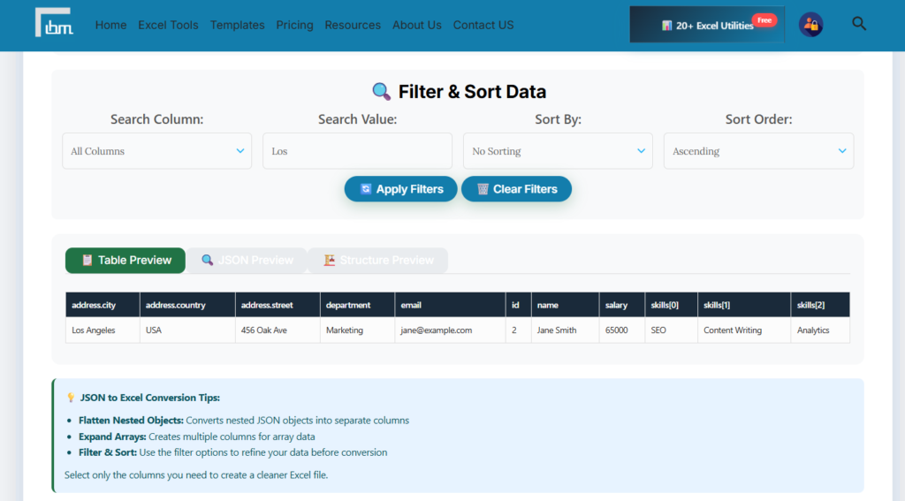905x501 pixels.
Task: Click the Expand Arrays tip
Action: coord(197,436)
